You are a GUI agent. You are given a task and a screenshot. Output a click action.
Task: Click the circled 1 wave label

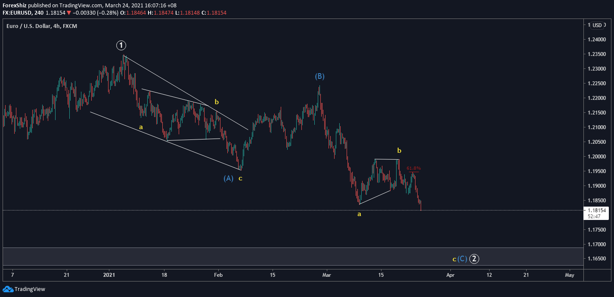click(x=121, y=45)
